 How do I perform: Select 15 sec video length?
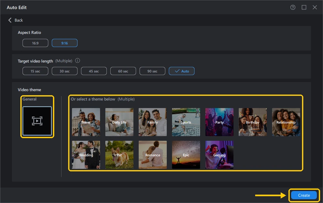pos(35,71)
